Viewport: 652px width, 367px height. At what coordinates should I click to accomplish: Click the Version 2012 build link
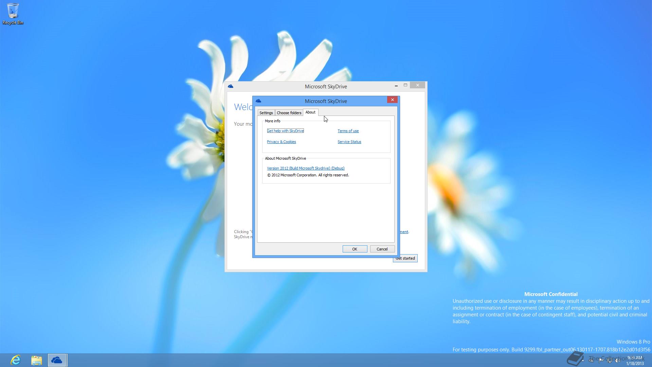pos(306,168)
